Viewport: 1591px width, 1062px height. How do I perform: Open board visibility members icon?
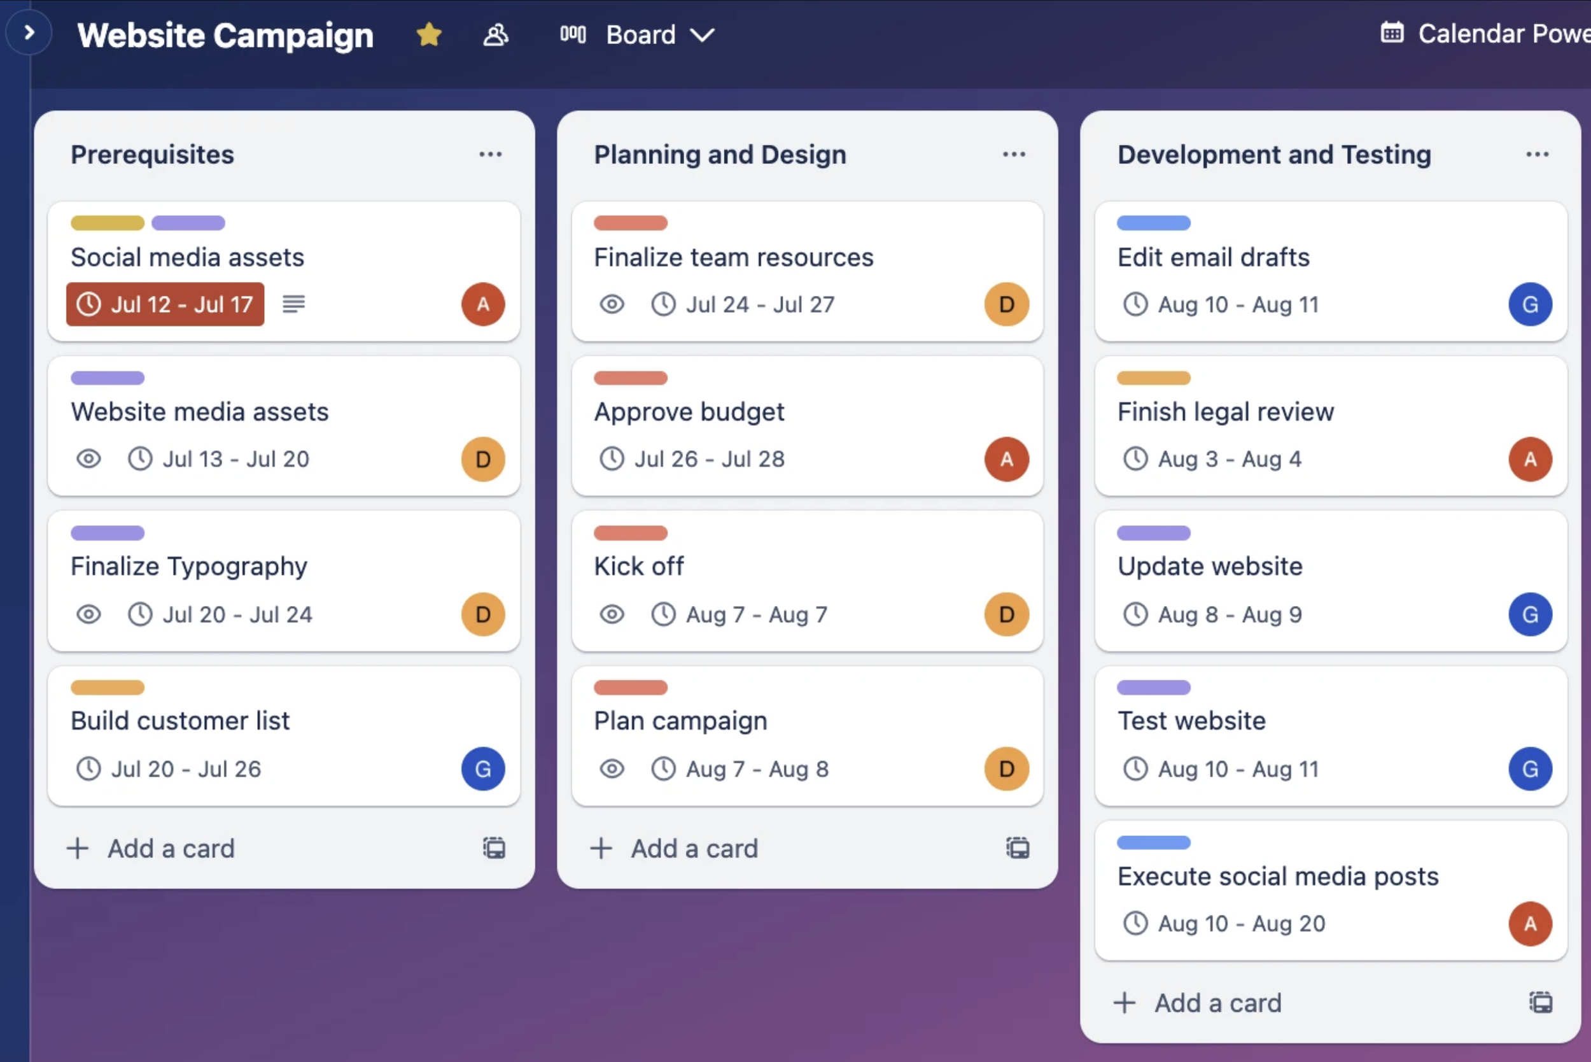tap(495, 34)
